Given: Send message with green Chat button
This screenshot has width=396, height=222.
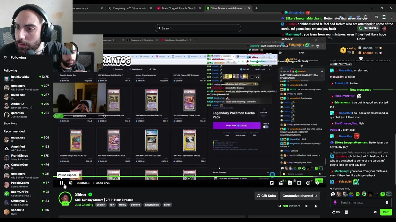Looking at the screenshot, I should coord(386,212).
